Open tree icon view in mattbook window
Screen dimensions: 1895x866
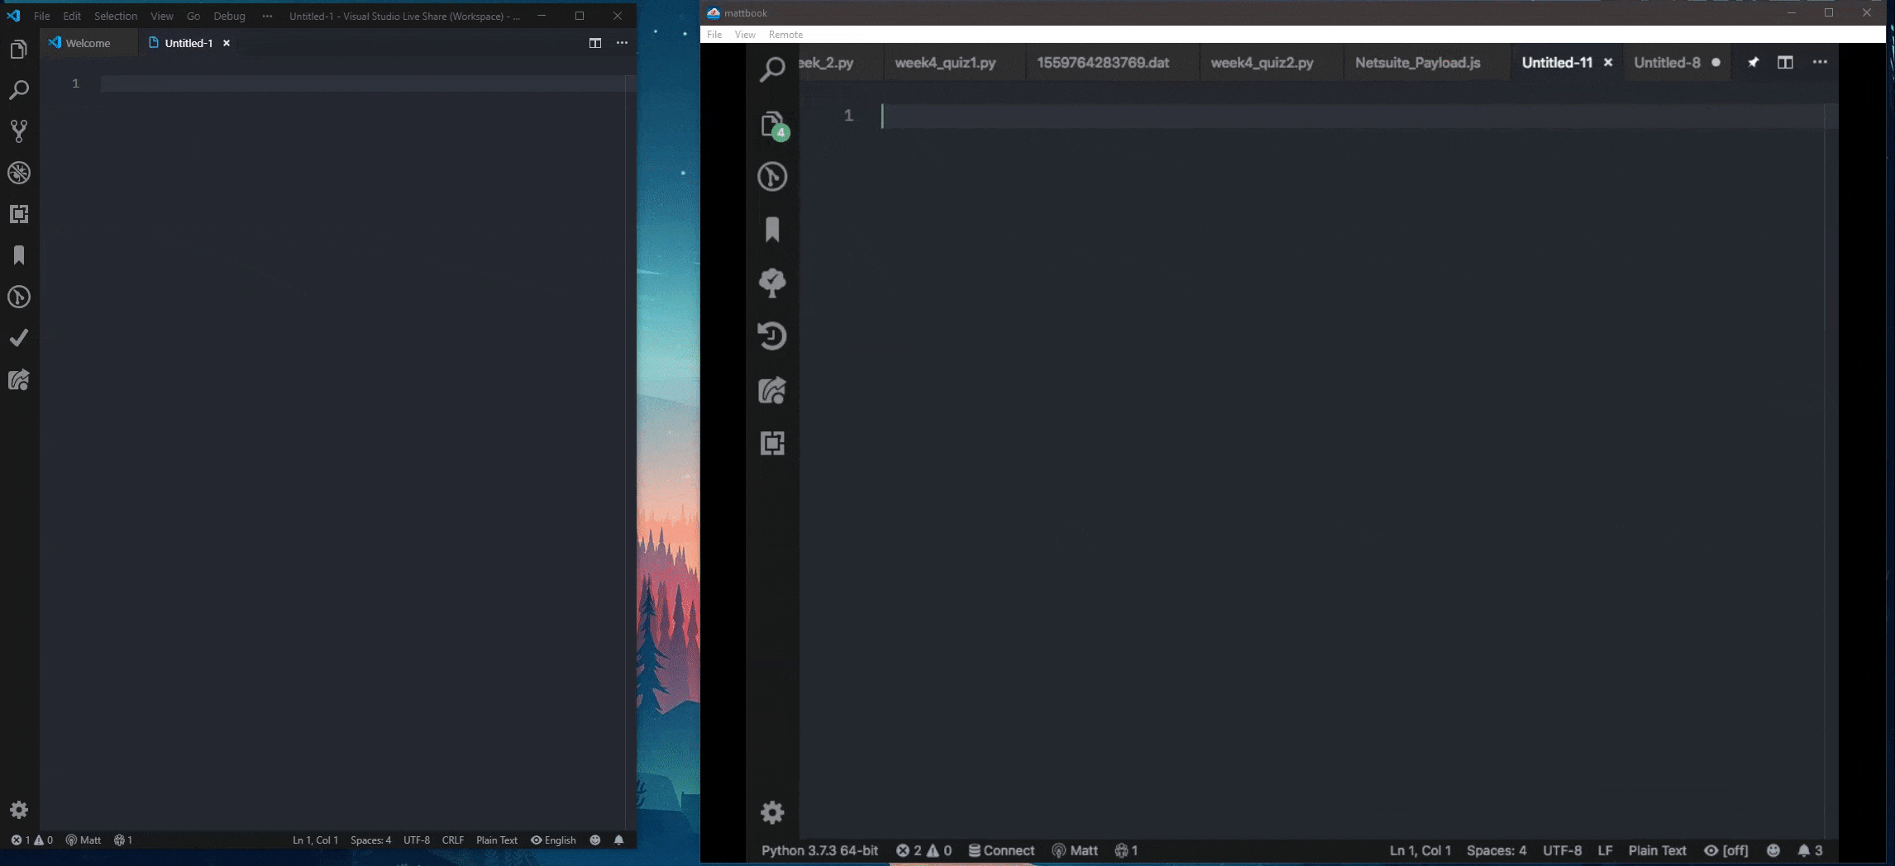click(x=772, y=283)
